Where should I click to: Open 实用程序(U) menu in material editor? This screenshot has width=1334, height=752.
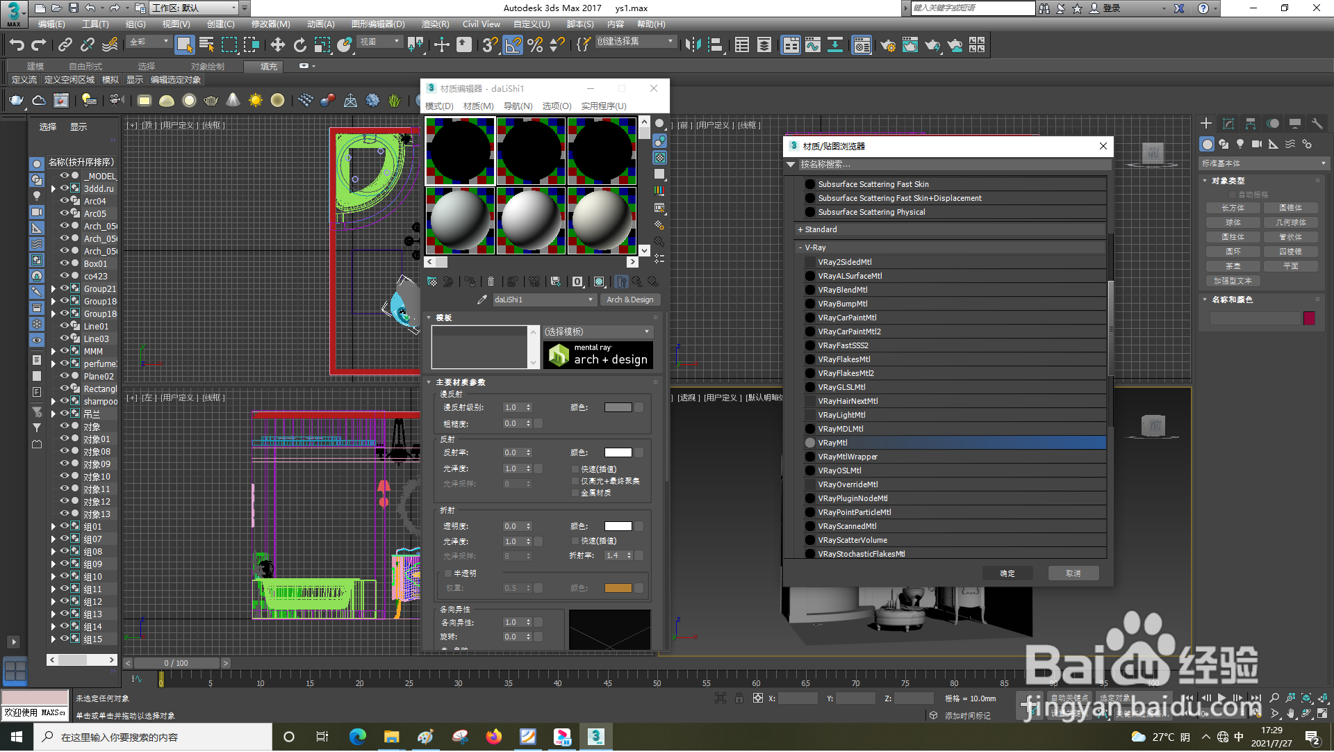pyautogui.click(x=604, y=106)
